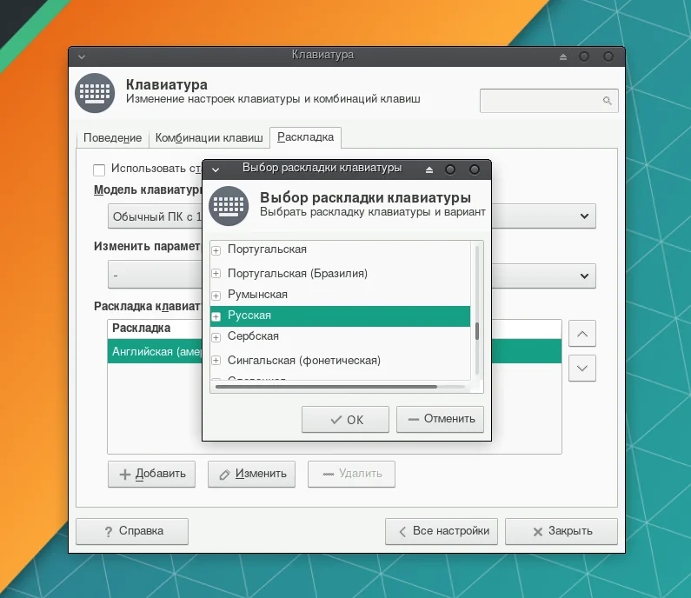Image resolution: width=691 pixels, height=598 pixels.
Task: Click keyboard icon in layout selection dialog
Action: (229, 206)
